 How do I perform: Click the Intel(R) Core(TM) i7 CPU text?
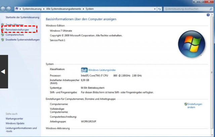point(94,75)
